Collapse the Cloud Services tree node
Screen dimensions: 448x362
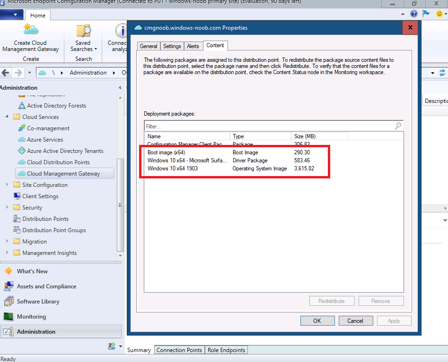coord(7,117)
